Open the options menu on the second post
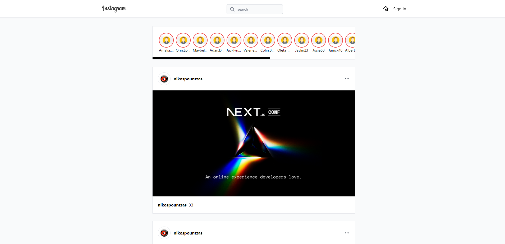Viewport: 505px width, 244px height. (x=347, y=233)
